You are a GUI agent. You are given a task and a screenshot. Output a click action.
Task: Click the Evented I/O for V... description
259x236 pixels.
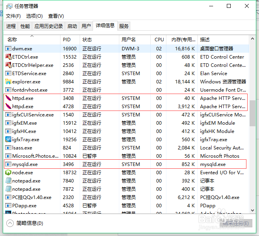222,173
